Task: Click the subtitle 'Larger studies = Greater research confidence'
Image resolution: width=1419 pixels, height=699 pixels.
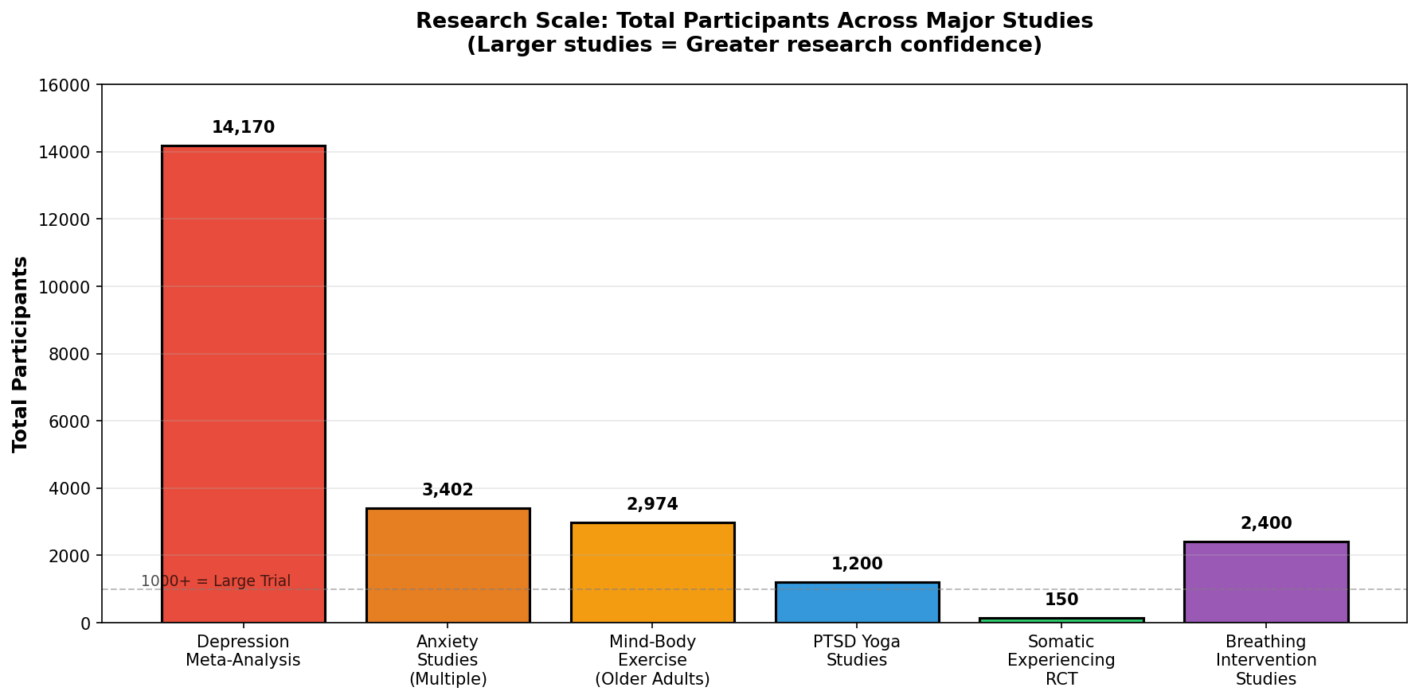Action: (754, 45)
